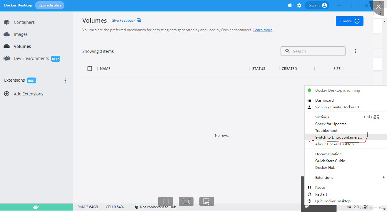Choose Troubleshoot in tray menu
Viewport: 387px width, 212px height.
(346, 130)
